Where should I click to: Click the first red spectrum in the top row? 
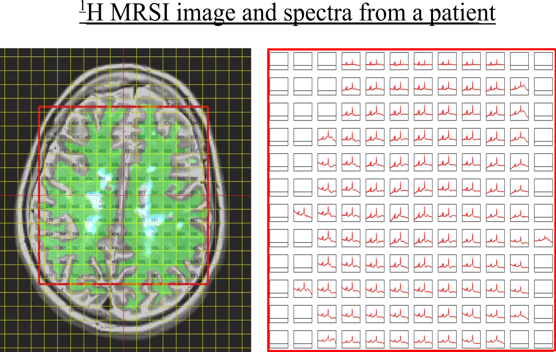[351, 61]
